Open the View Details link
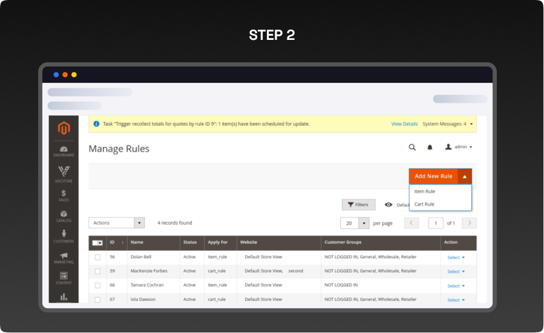 coord(404,124)
